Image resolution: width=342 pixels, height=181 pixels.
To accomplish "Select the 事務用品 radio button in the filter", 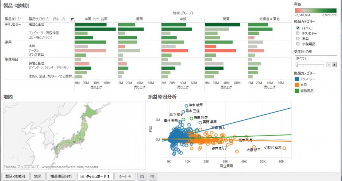I will point(298,44).
